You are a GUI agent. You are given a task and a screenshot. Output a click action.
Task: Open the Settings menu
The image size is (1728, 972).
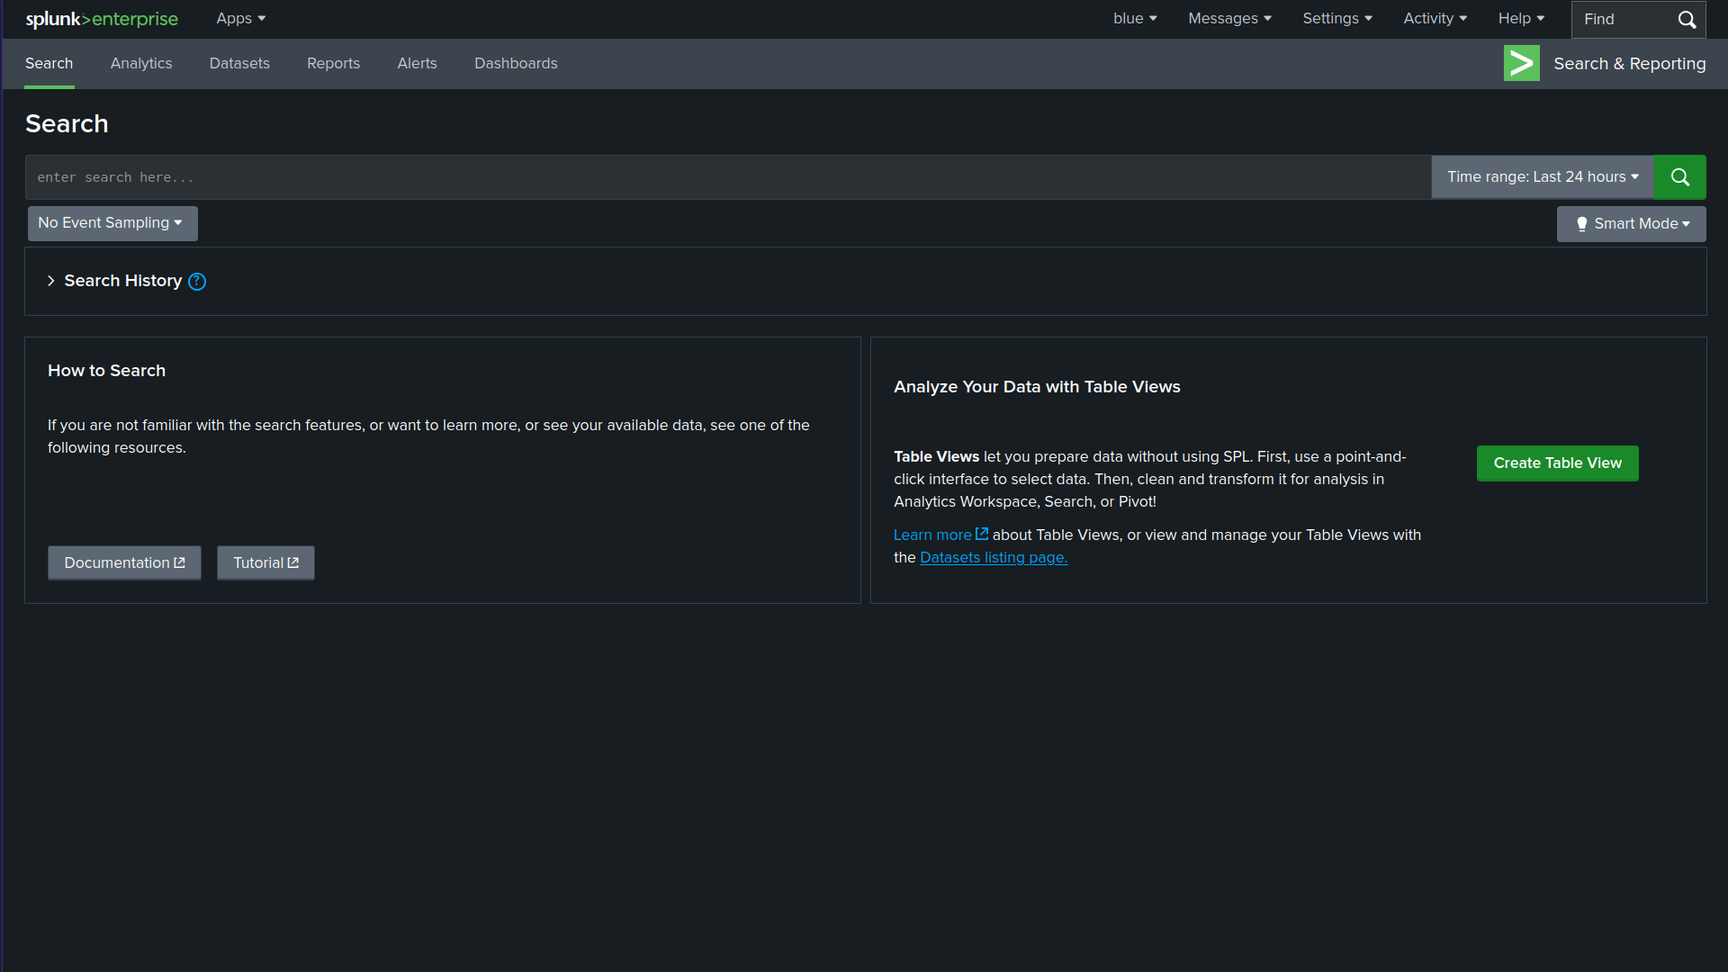point(1336,18)
